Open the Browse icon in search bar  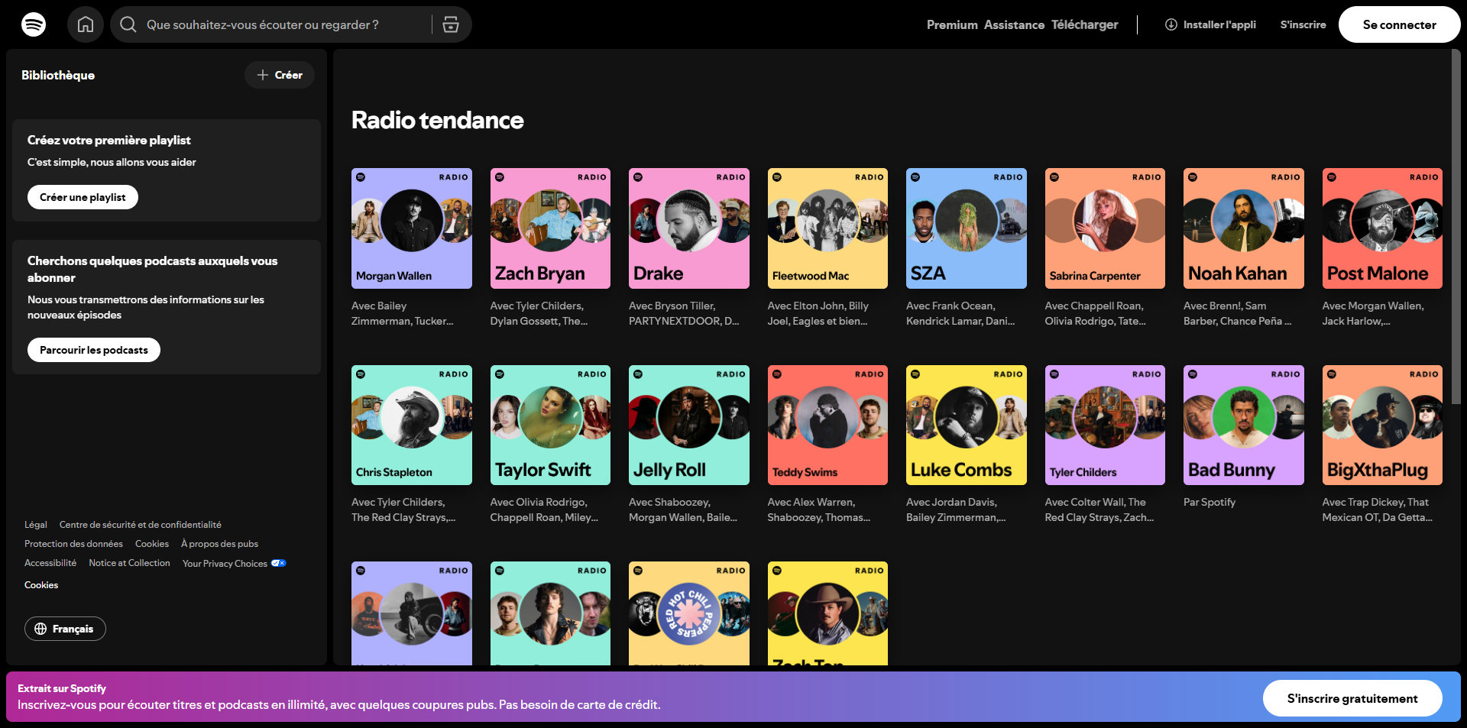pos(451,24)
